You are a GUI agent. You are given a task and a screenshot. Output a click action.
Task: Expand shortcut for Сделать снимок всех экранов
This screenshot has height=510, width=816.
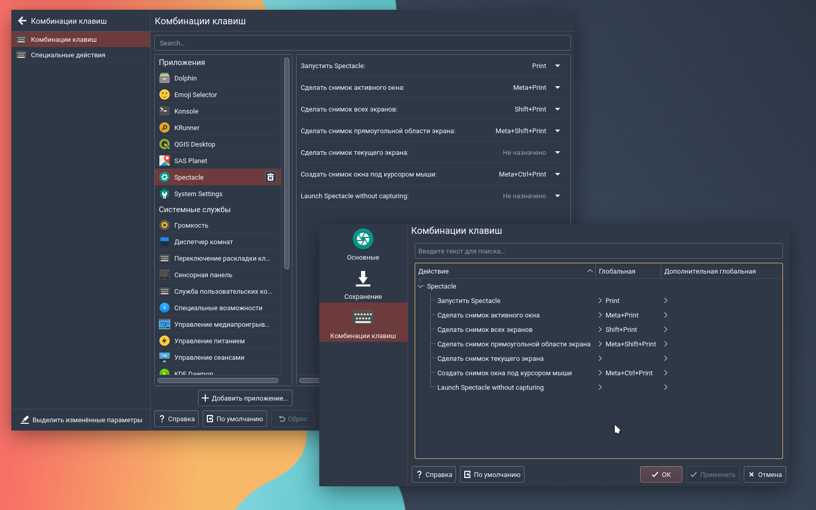coord(558,109)
